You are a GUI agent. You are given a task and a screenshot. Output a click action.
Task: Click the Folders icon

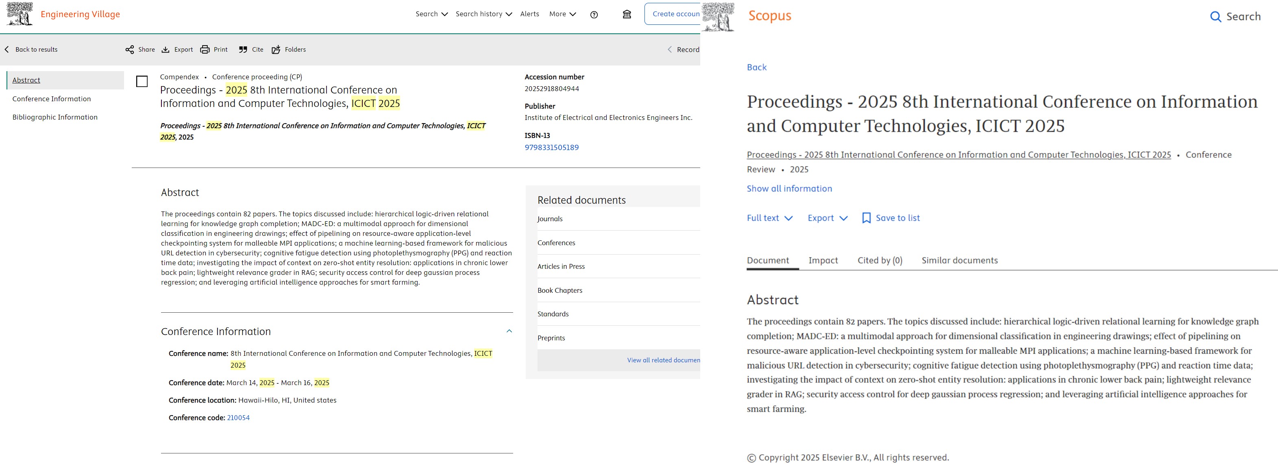coord(276,50)
